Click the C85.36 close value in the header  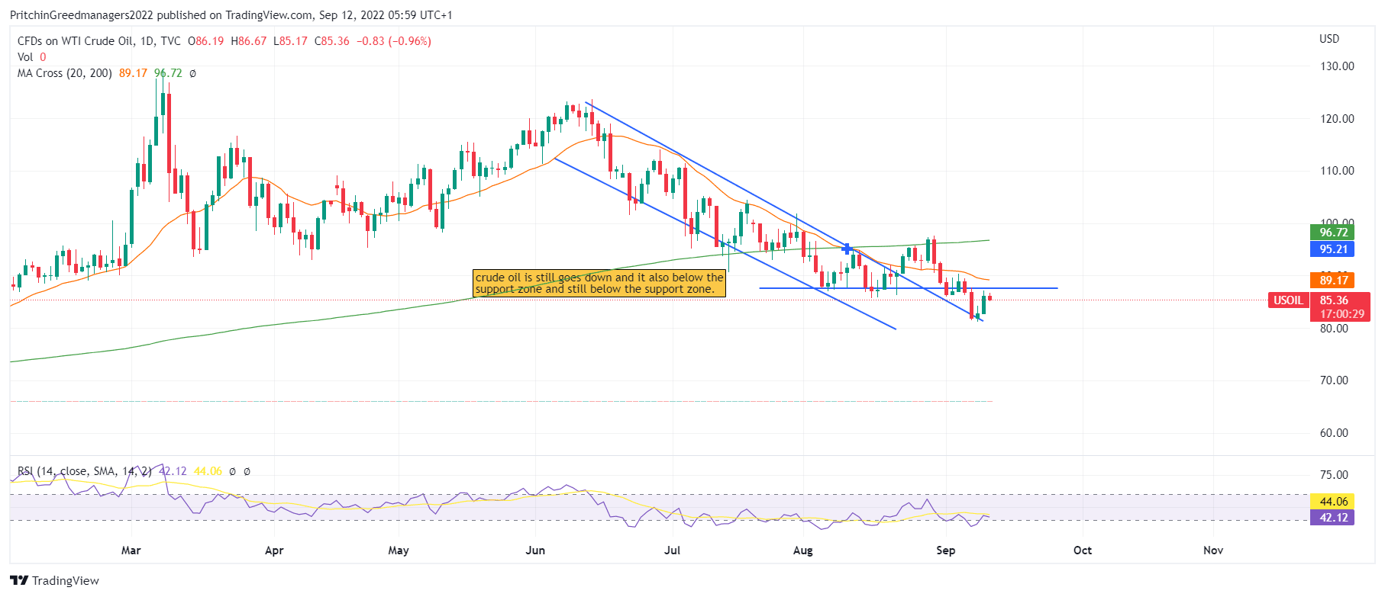pos(332,41)
